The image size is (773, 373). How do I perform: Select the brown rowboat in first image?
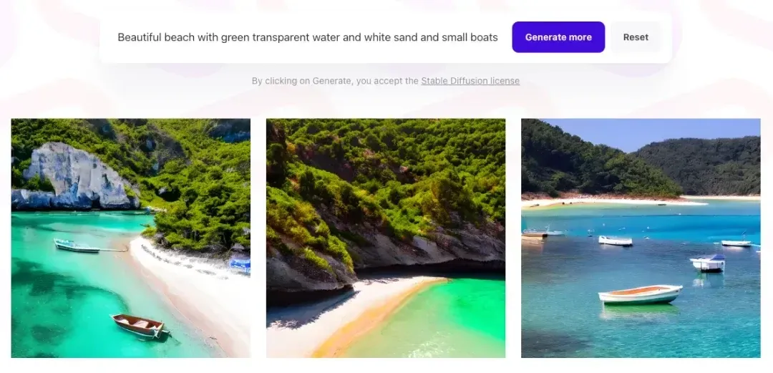(x=140, y=326)
